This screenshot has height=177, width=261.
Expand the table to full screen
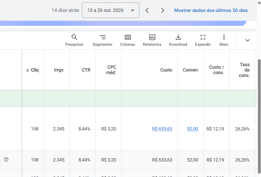click(203, 40)
